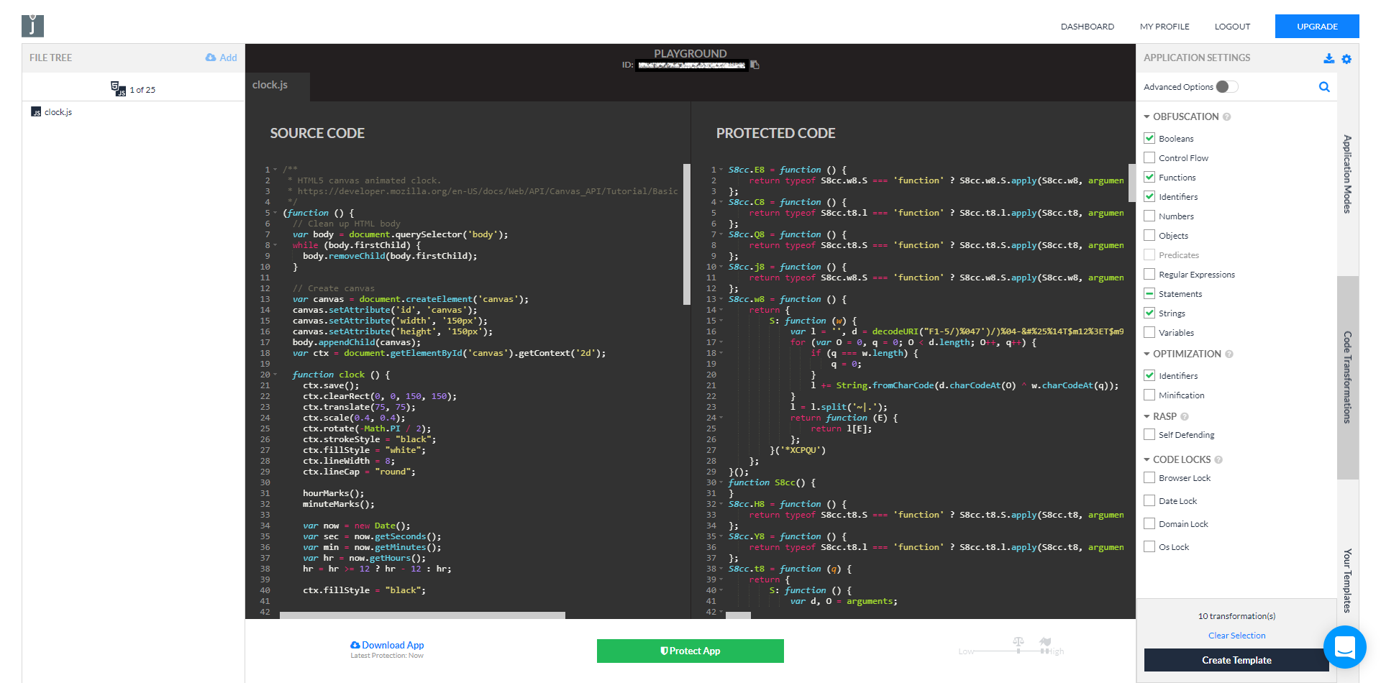Toggle the Advanced Options switch
The height and width of the screenshot is (683, 1381).
pos(1227,87)
